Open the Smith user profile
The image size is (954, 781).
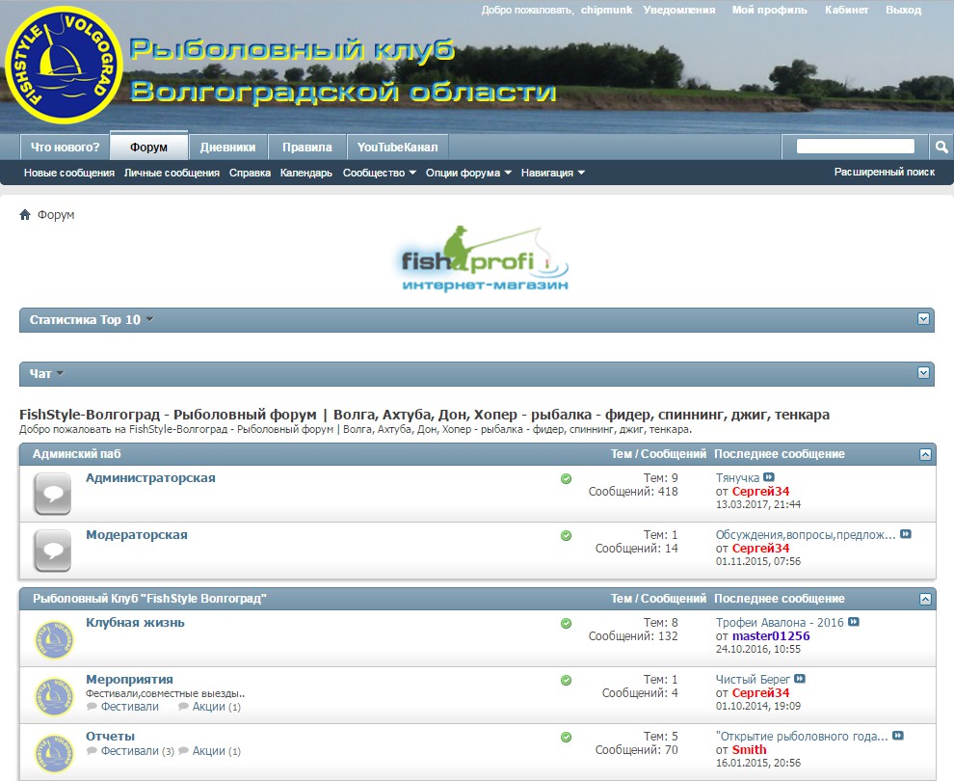(x=749, y=750)
